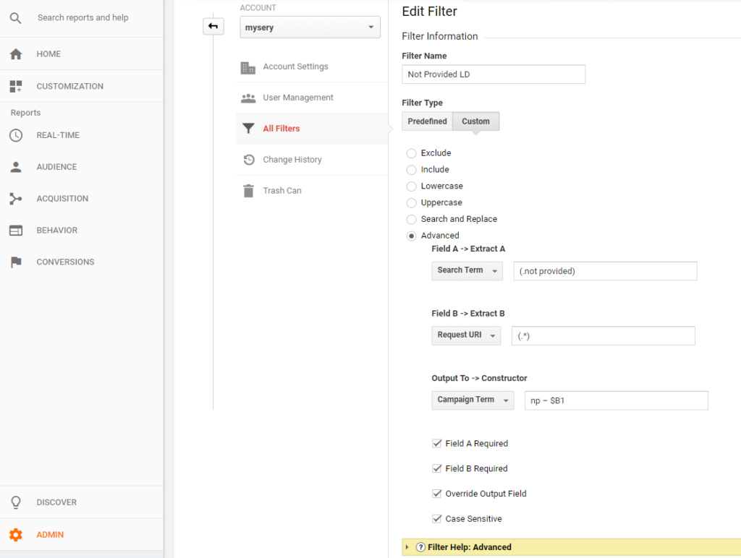This screenshot has width=741, height=558.
Task: Open All Filters link
Action: (281, 129)
